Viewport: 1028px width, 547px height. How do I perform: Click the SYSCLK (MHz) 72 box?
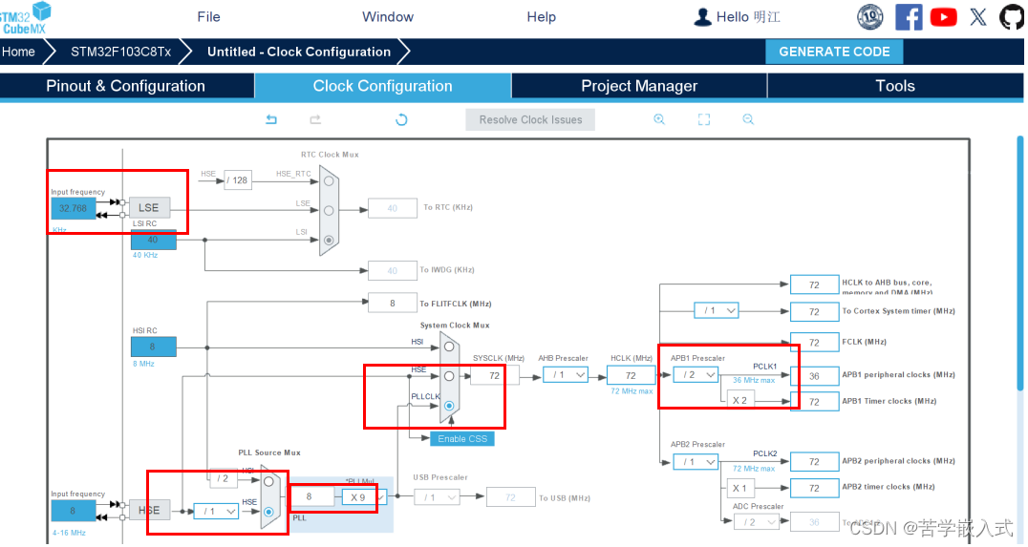coord(495,375)
